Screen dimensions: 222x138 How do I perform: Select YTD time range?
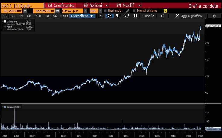(38, 16)
